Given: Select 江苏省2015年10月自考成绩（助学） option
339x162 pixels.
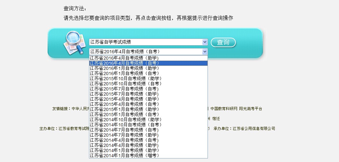Looking at the screenshot, I should (x=148, y=79).
